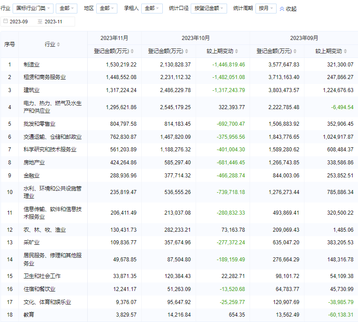This screenshot has width=358, height=322.
Task: Select the 租赁和商务服务业 row label
Action: (x=45, y=77)
